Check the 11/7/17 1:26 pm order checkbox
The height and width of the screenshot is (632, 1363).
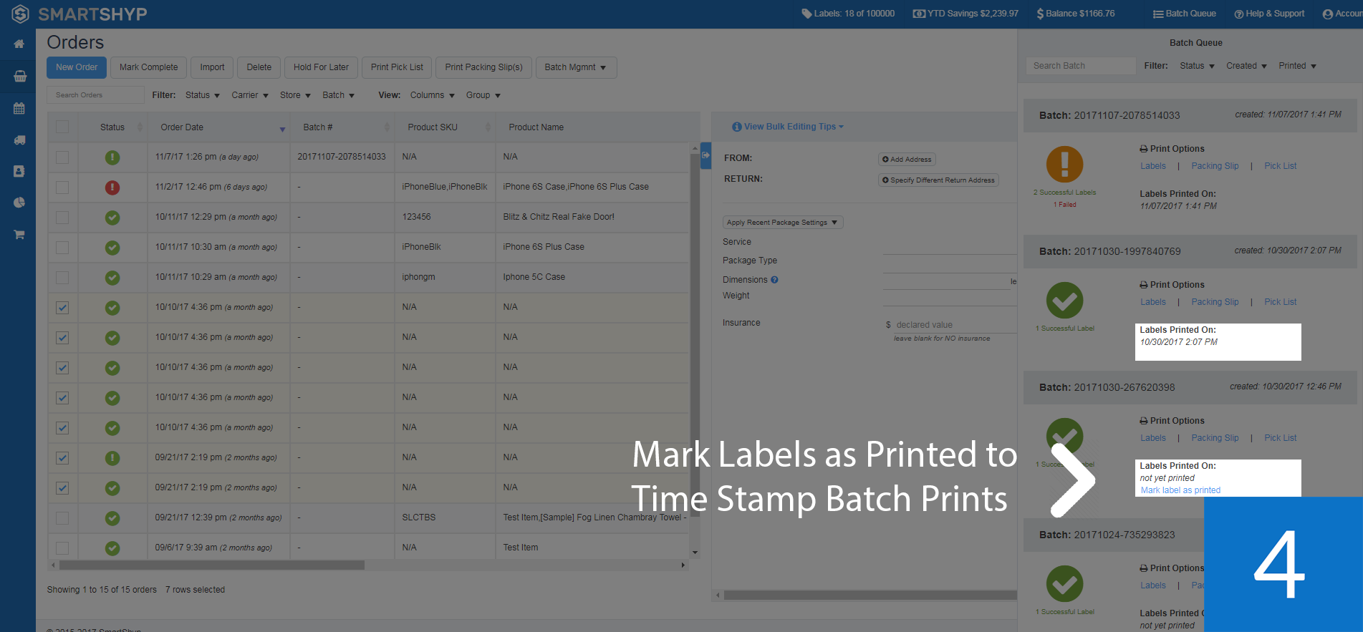[62, 157]
